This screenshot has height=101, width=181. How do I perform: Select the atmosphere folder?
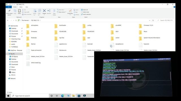[32, 26]
